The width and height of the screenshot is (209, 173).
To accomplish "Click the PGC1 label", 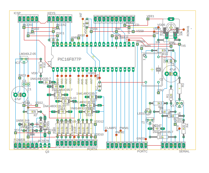I will (60, 33).
